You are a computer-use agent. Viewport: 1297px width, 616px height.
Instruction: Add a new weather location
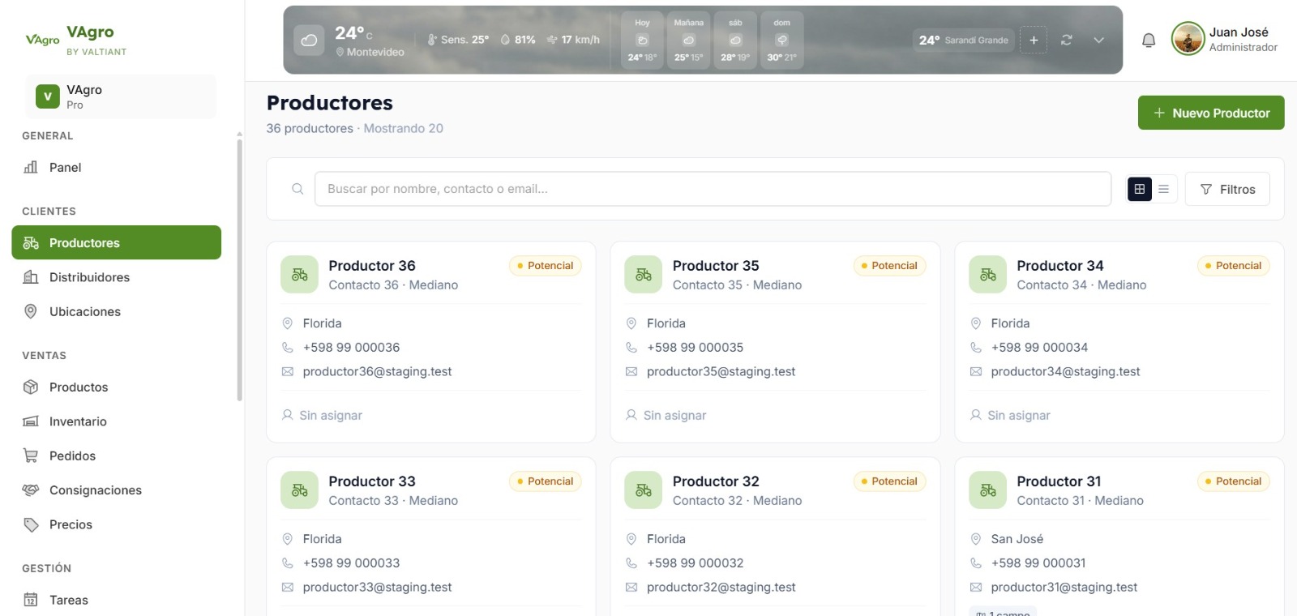click(1033, 40)
